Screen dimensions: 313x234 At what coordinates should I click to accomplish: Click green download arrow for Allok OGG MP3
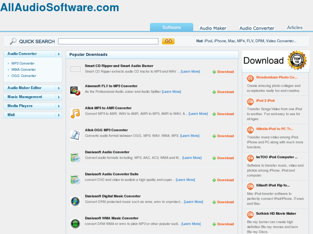(x=214, y=136)
